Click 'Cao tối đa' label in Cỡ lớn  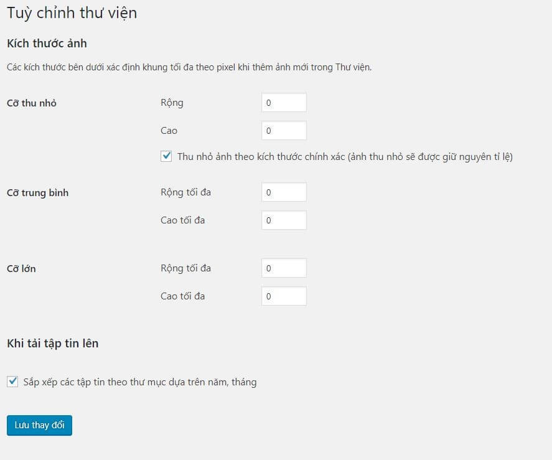[x=182, y=296]
